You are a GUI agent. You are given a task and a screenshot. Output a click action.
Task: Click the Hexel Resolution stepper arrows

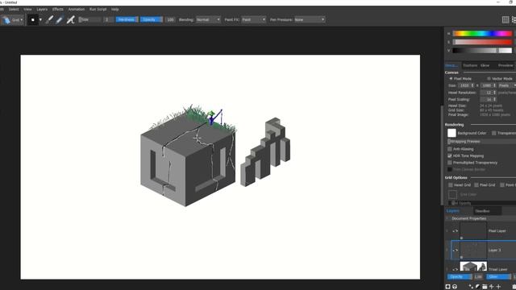pyautogui.click(x=494, y=93)
